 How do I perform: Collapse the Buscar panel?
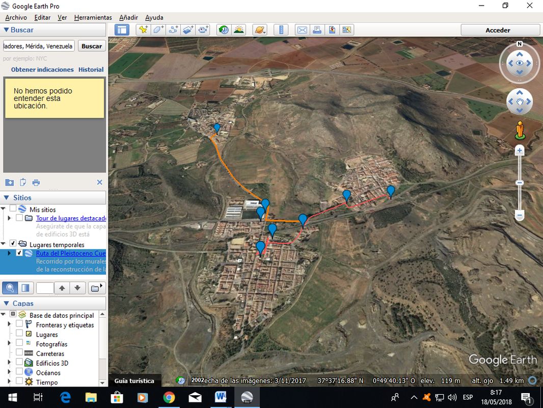coord(6,30)
